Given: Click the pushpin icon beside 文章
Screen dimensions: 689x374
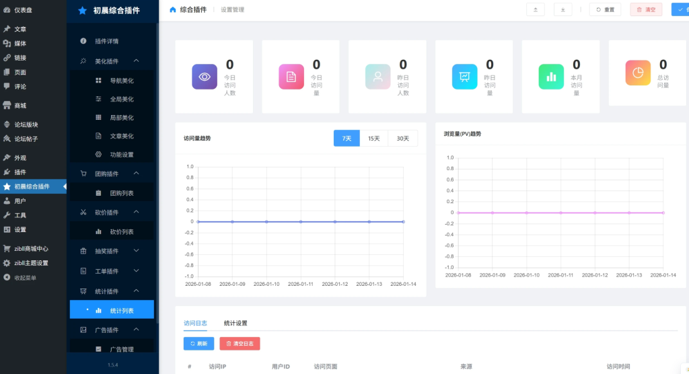Looking at the screenshot, I should click(7, 29).
